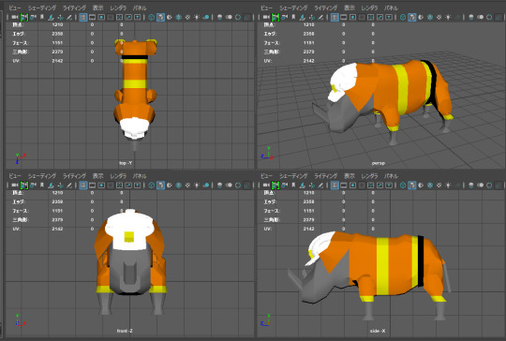Open レンダラ menu in front-Z panel
506x341 pixels.
pyautogui.click(x=118, y=176)
